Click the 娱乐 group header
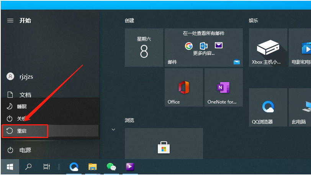The height and width of the screenshot is (176, 311). (254, 20)
